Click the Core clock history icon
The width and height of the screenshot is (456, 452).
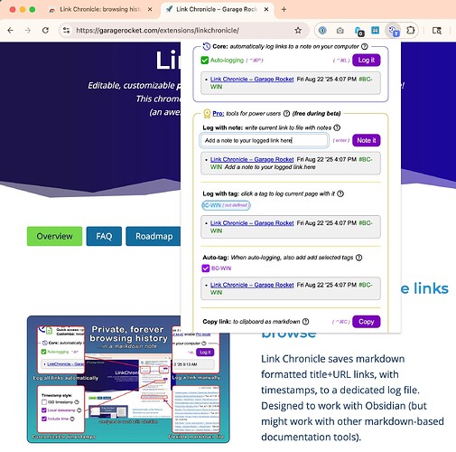(x=207, y=46)
